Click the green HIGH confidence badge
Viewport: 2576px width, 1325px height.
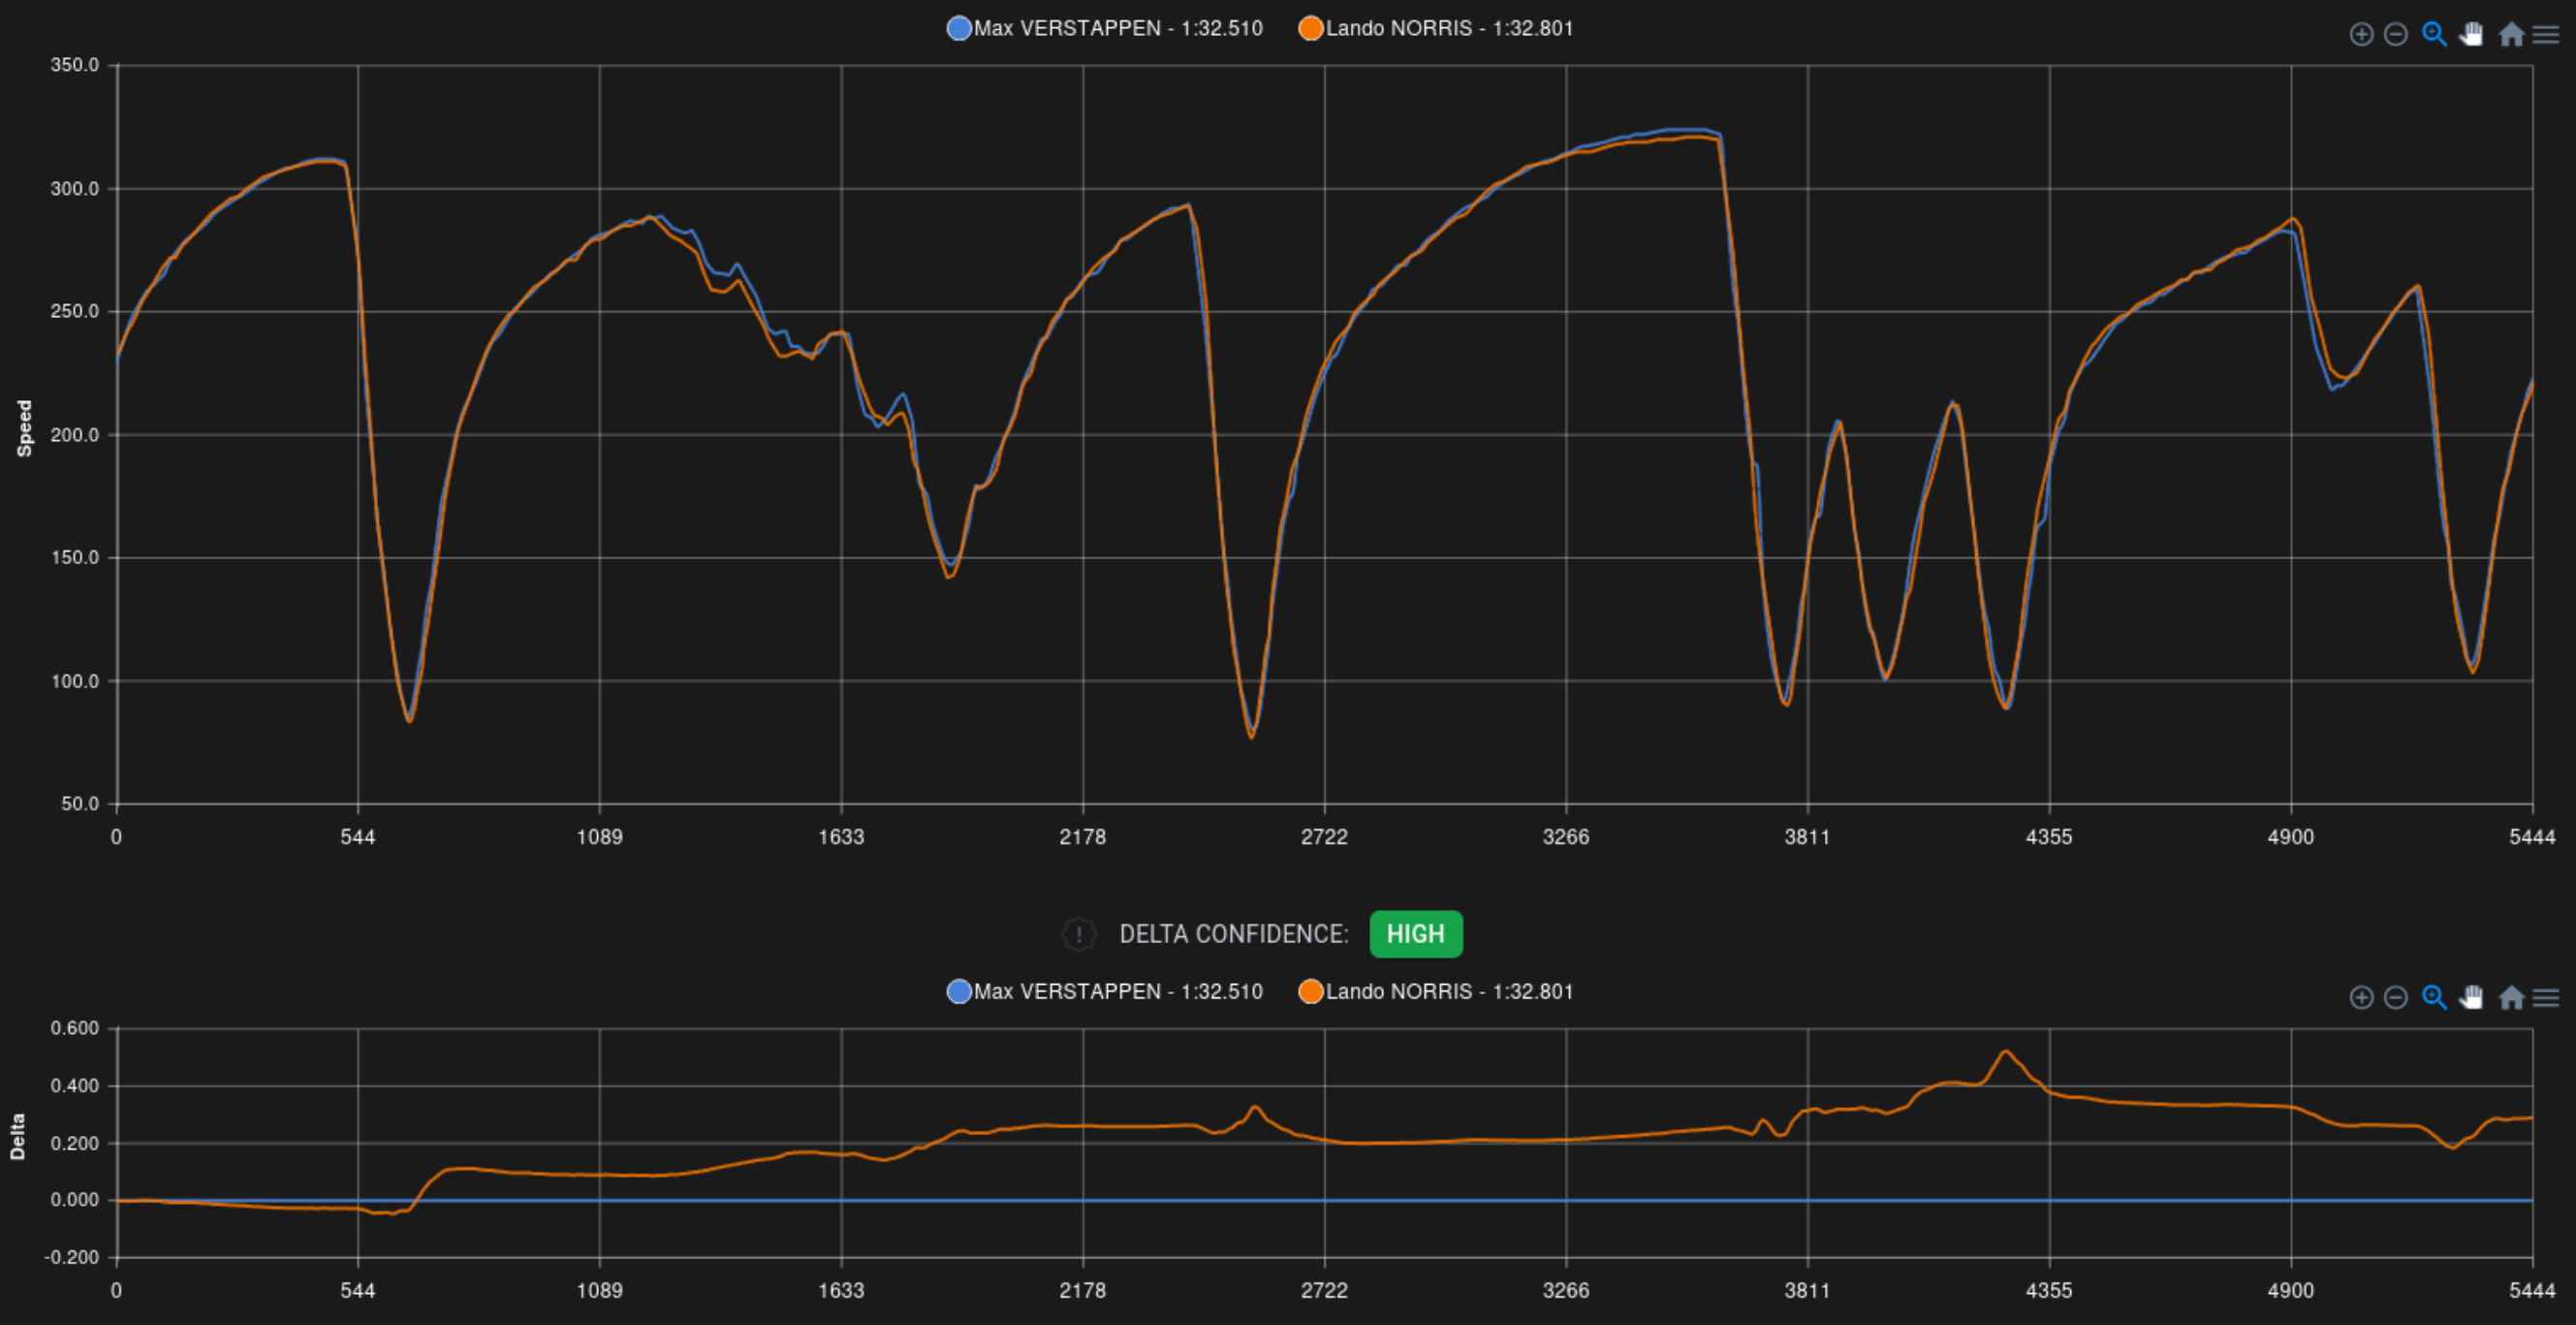tap(1415, 934)
